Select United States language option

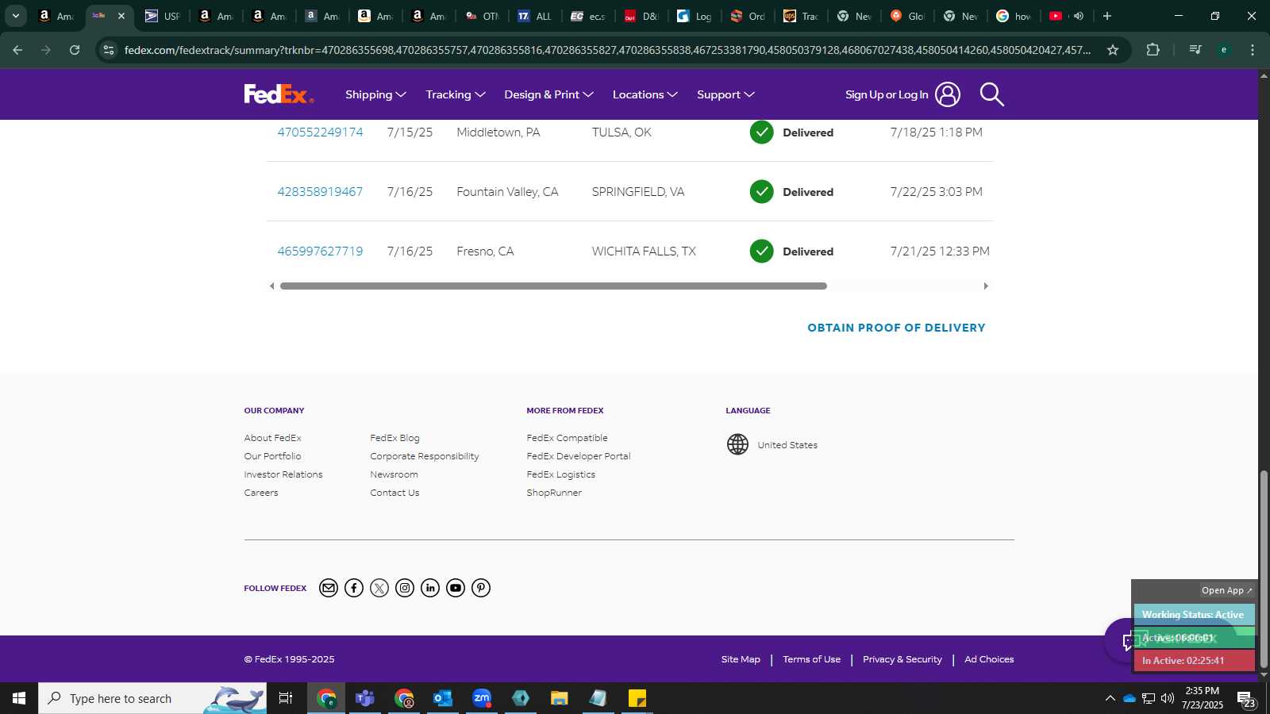(x=787, y=445)
